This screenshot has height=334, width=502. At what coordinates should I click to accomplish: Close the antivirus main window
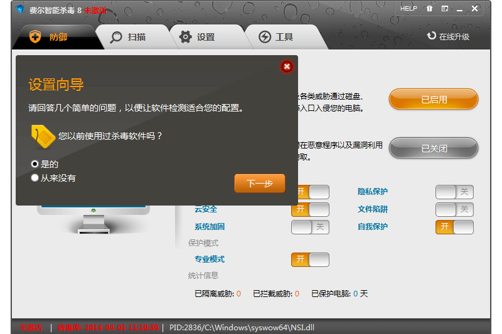tap(475, 9)
